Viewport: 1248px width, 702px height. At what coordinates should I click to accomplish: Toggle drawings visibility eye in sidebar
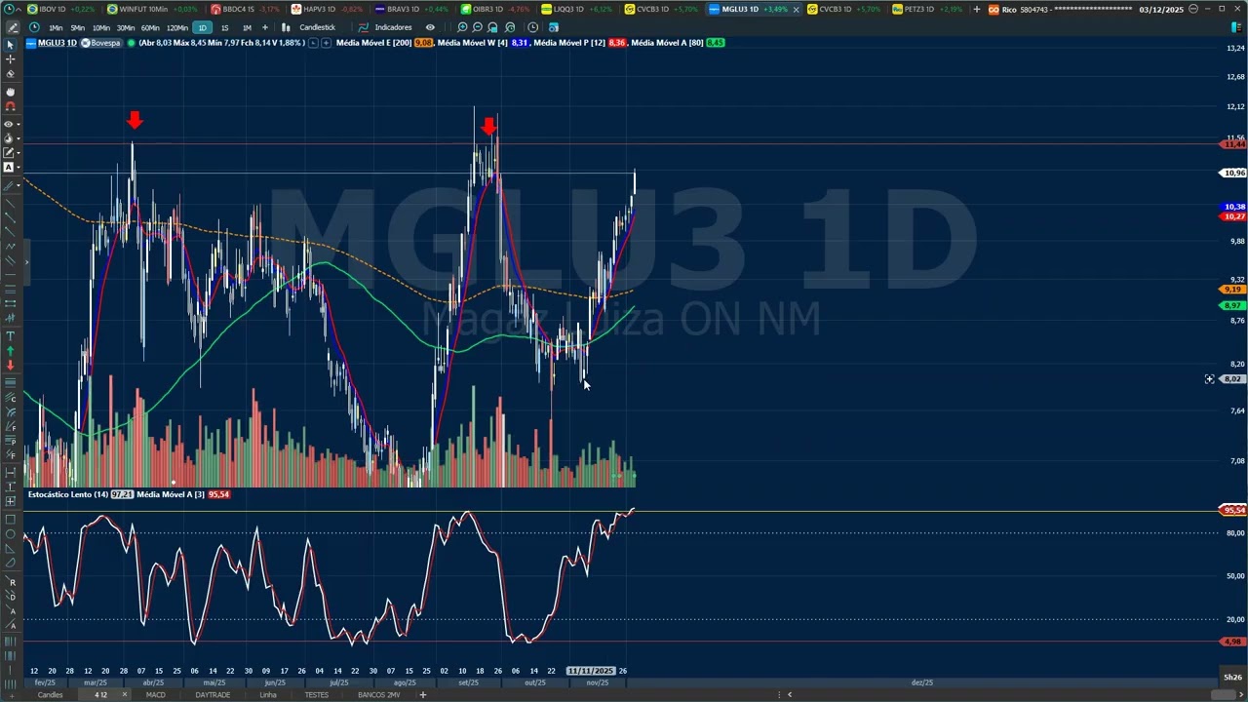point(10,124)
